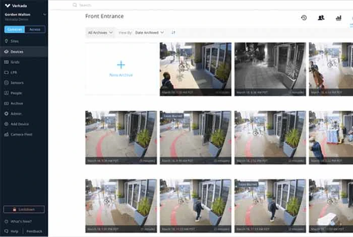This screenshot has width=353, height=237.
Task: Open the People section icon
Action: (6, 93)
